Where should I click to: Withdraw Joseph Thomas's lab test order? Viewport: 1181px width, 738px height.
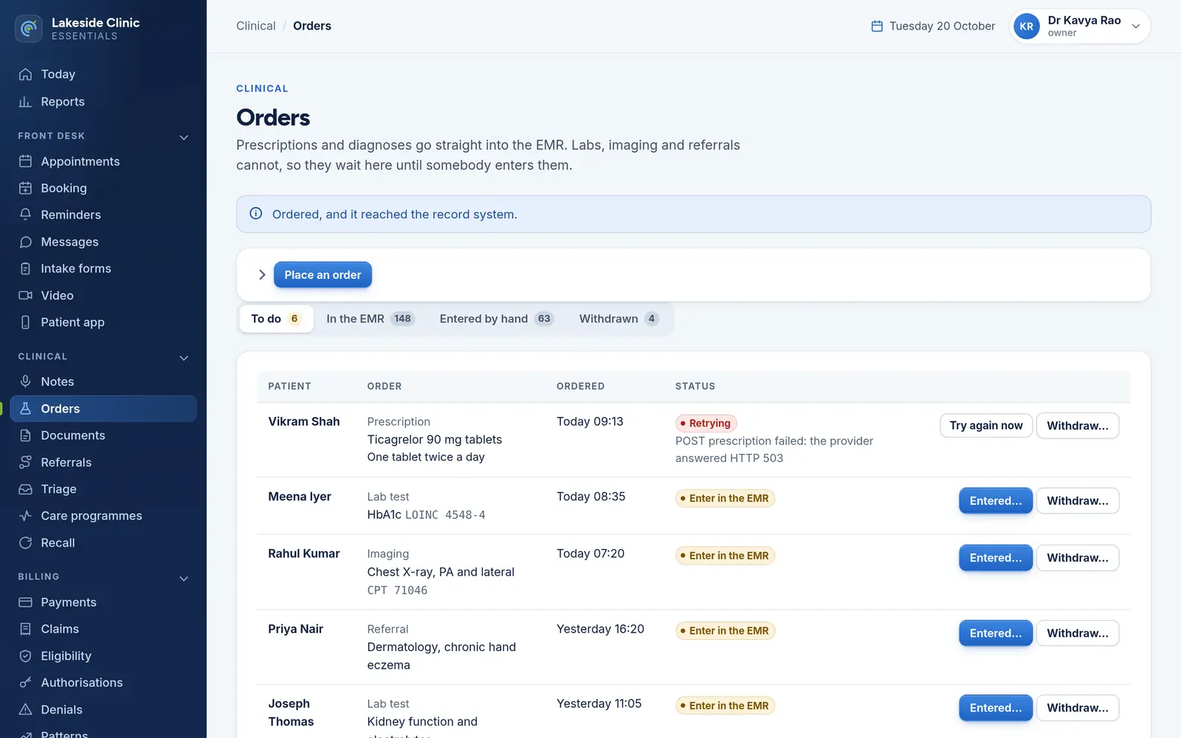point(1078,708)
